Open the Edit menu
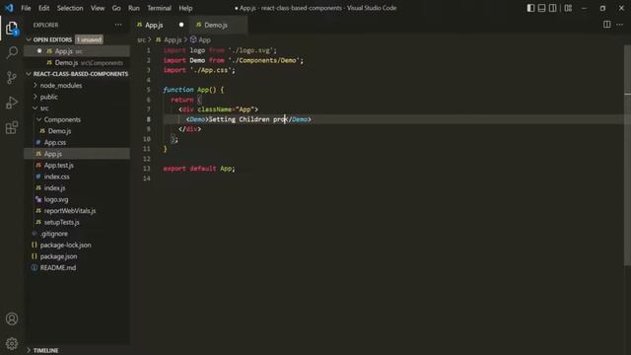 [x=43, y=8]
